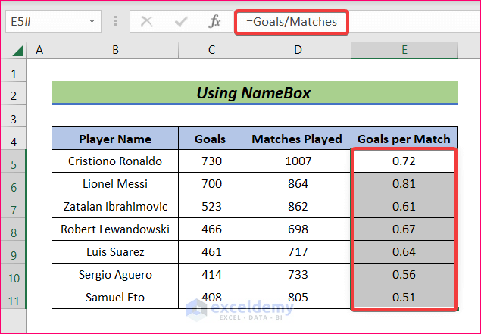Select the Cristiono Ronaldo cell

pyautogui.click(x=115, y=161)
